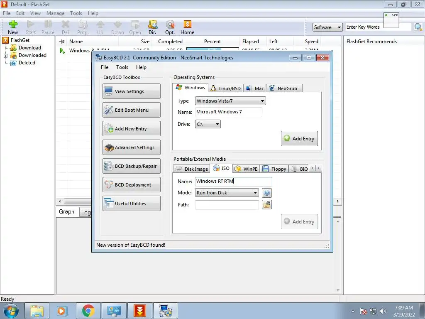Viewport: 425px width, 319px height.
Task: Open the Windows Explorer taskbar icon
Action: [x=37, y=311]
